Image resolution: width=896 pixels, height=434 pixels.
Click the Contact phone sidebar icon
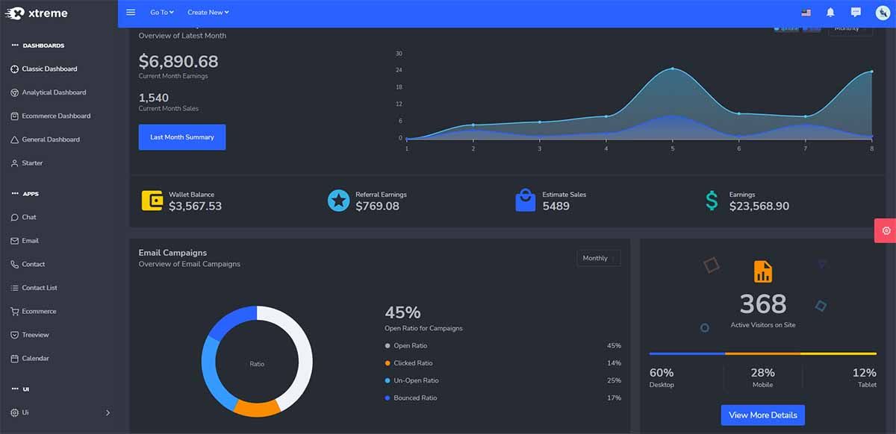pyautogui.click(x=15, y=265)
